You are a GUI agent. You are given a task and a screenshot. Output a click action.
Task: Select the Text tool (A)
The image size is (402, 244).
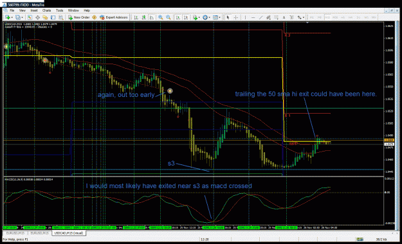(284, 17)
